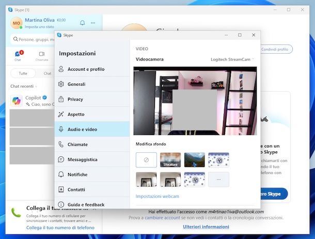
Task: Click the bell icon beside Notifiche in settings
Action: (x=61, y=174)
